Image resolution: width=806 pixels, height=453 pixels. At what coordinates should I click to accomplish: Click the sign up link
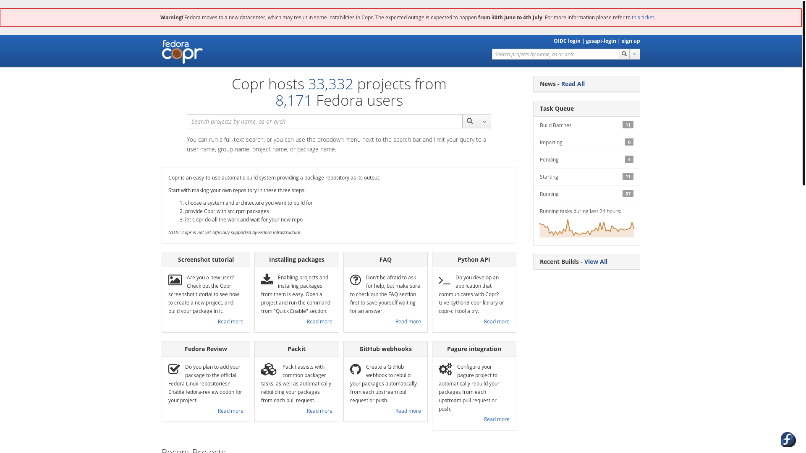point(631,41)
